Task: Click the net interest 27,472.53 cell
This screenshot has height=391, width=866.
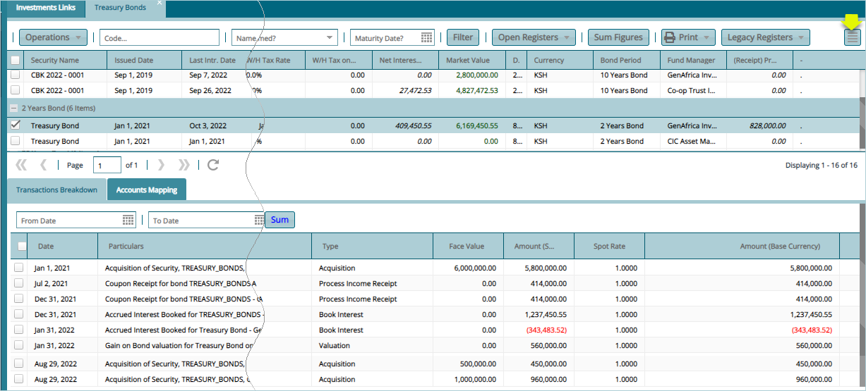Action: click(415, 90)
